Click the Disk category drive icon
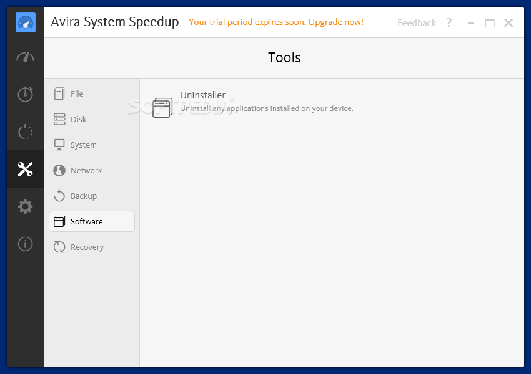Screen dimensions: 531x374 [x=59, y=119]
